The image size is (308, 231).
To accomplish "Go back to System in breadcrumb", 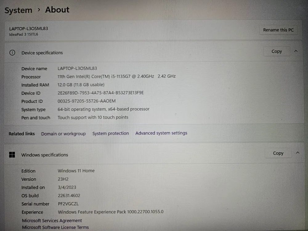I will (x=18, y=10).
